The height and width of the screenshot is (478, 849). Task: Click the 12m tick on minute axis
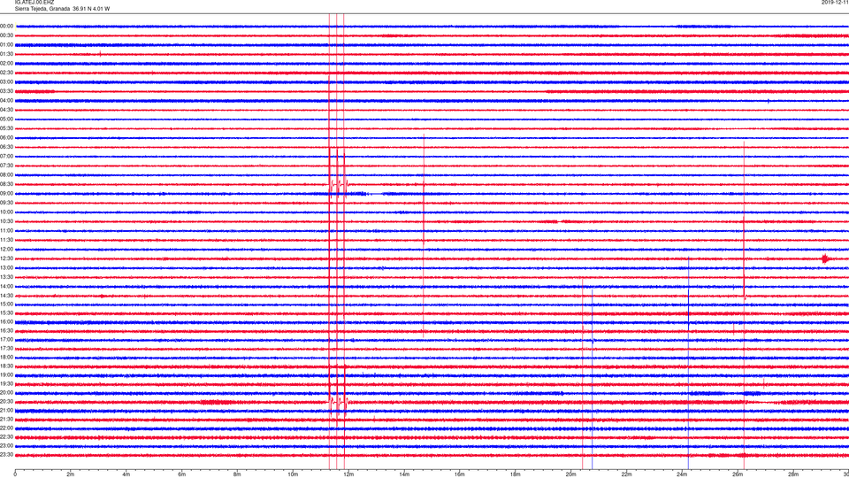[348, 474]
